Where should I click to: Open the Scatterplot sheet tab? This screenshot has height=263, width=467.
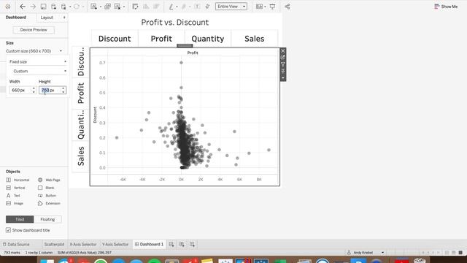(54, 244)
